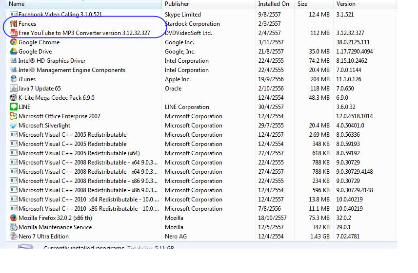Select the 'Google Drive' program name
This screenshot has width=418, height=273.
pyautogui.click(x=35, y=52)
